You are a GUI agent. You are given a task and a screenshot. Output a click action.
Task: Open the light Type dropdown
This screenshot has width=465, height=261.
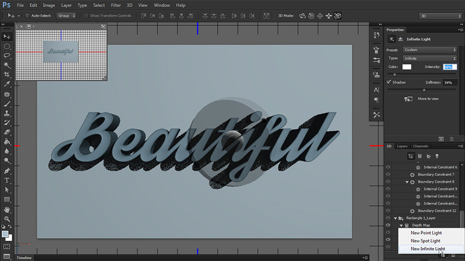click(429, 58)
